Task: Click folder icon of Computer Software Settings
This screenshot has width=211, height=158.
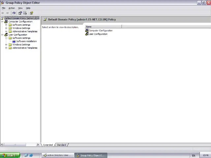Action: point(10,25)
